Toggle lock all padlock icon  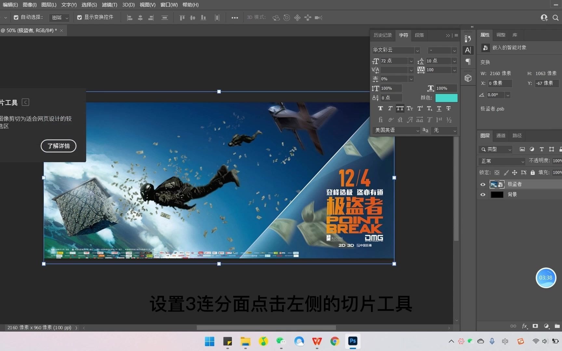coord(532,173)
